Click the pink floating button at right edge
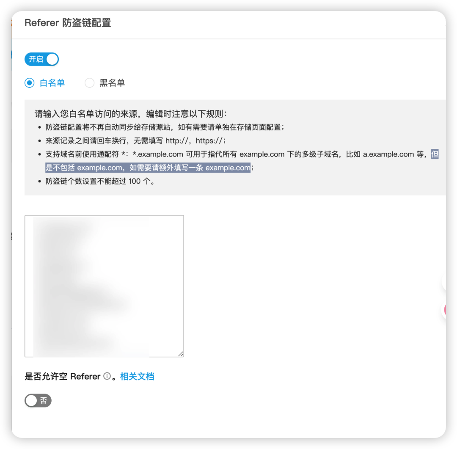 444,310
